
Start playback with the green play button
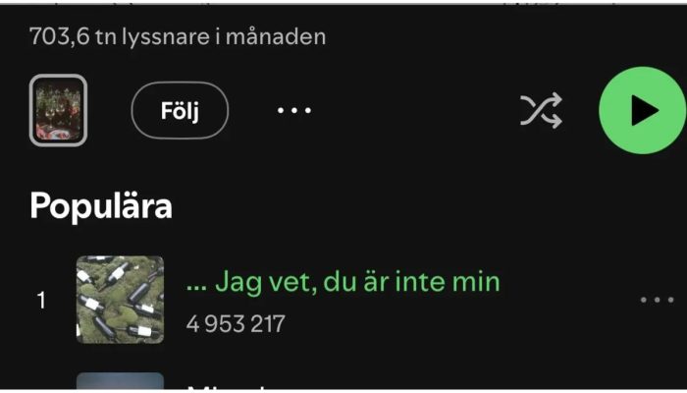(x=642, y=110)
